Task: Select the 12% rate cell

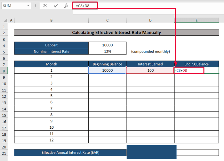Action: point(108,52)
